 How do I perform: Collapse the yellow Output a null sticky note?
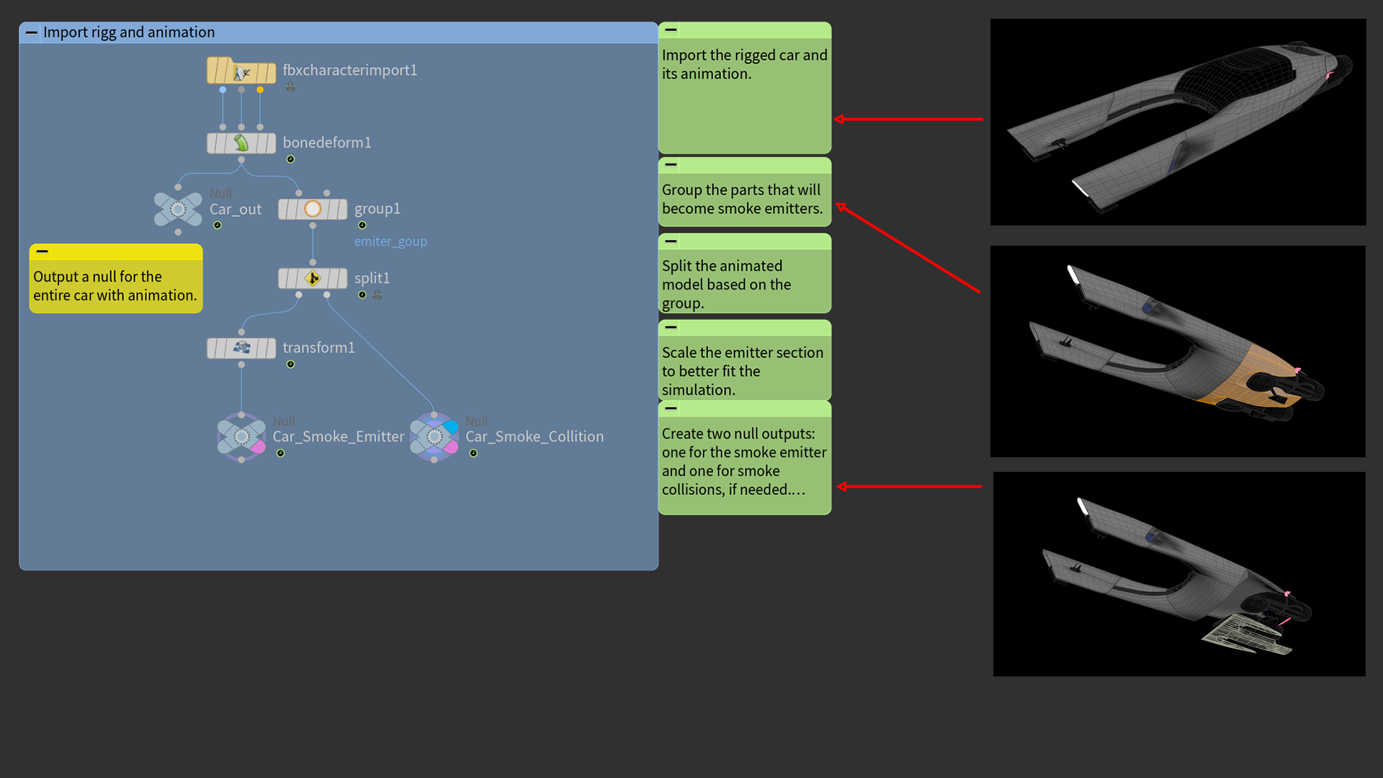pos(42,251)
